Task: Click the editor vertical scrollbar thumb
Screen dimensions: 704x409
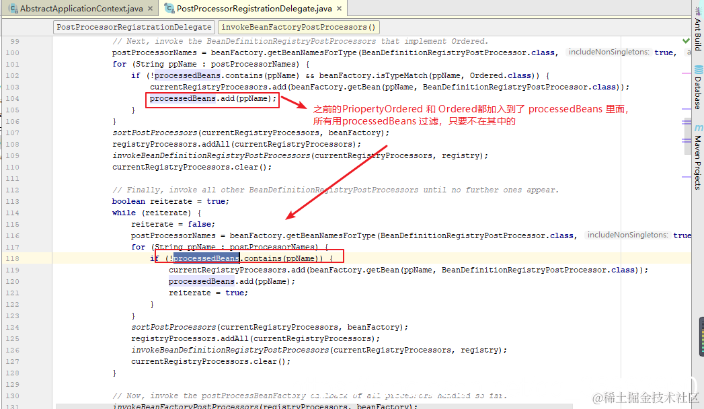Action: 687,137
